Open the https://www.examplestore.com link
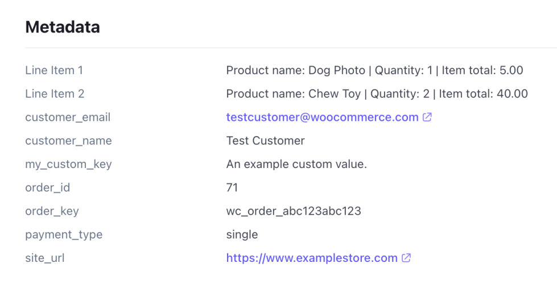The image size is (557, 300). point(312,258)
